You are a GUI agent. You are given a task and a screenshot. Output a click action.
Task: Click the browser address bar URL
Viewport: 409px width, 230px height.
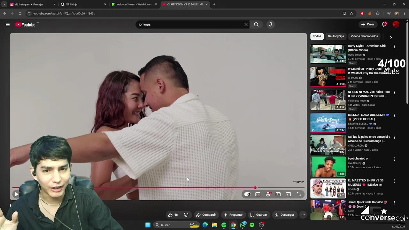pos(64,13)
